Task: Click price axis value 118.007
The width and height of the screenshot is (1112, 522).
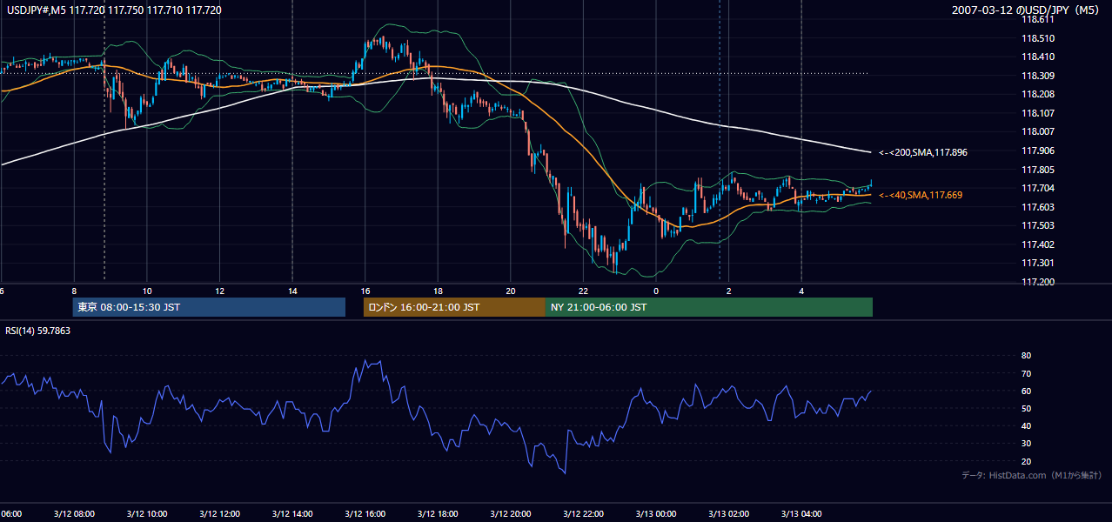Action: 1037,131
